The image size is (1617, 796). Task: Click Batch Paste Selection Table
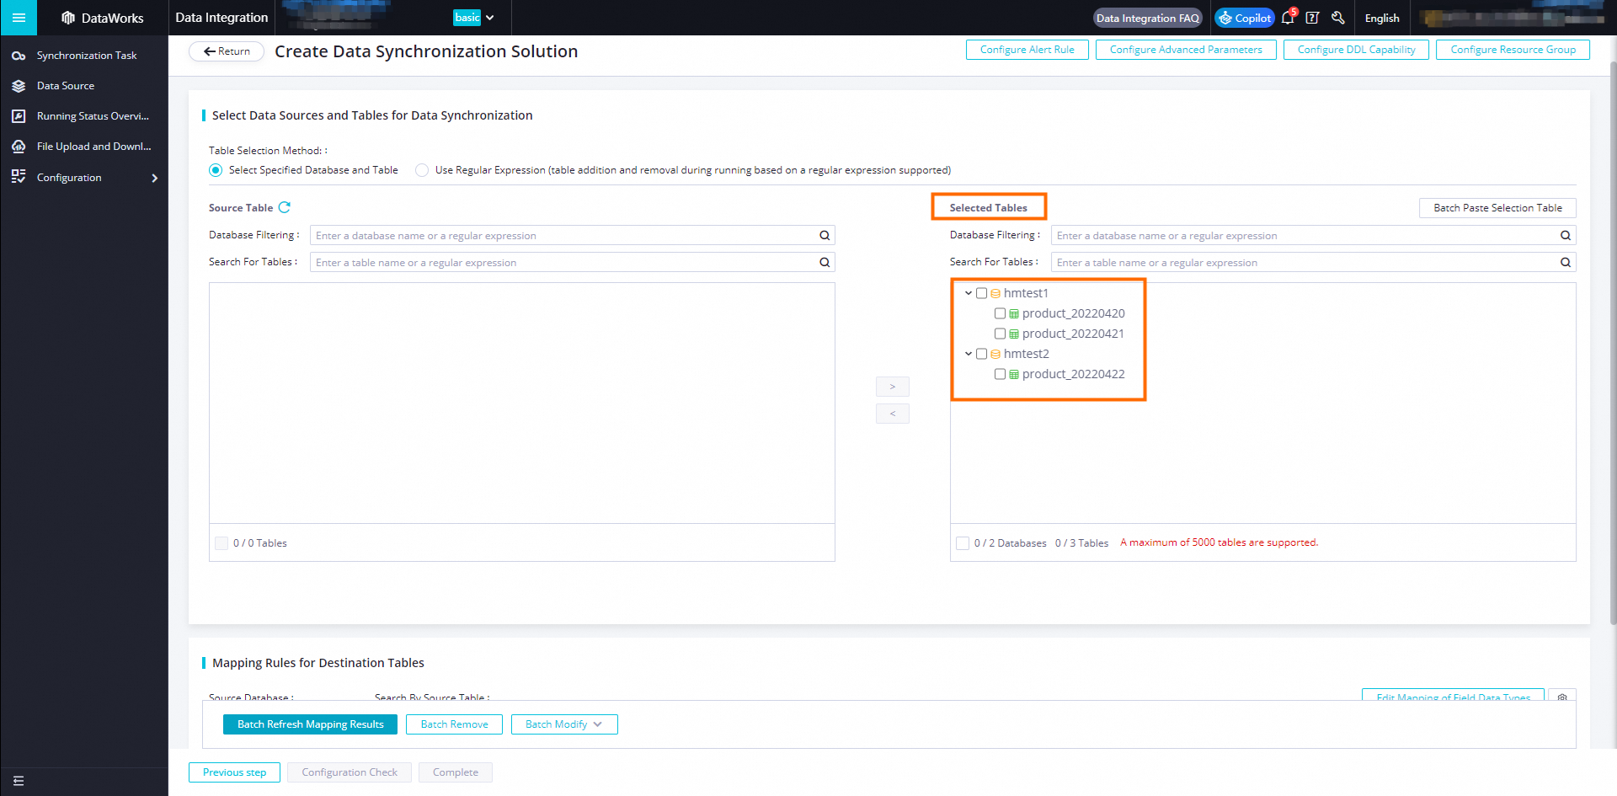pos(1497,208)
